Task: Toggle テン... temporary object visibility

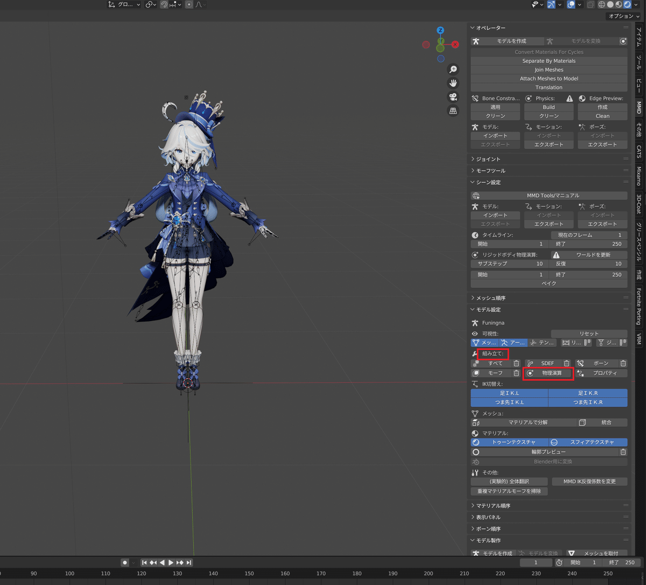Action: 542,343
